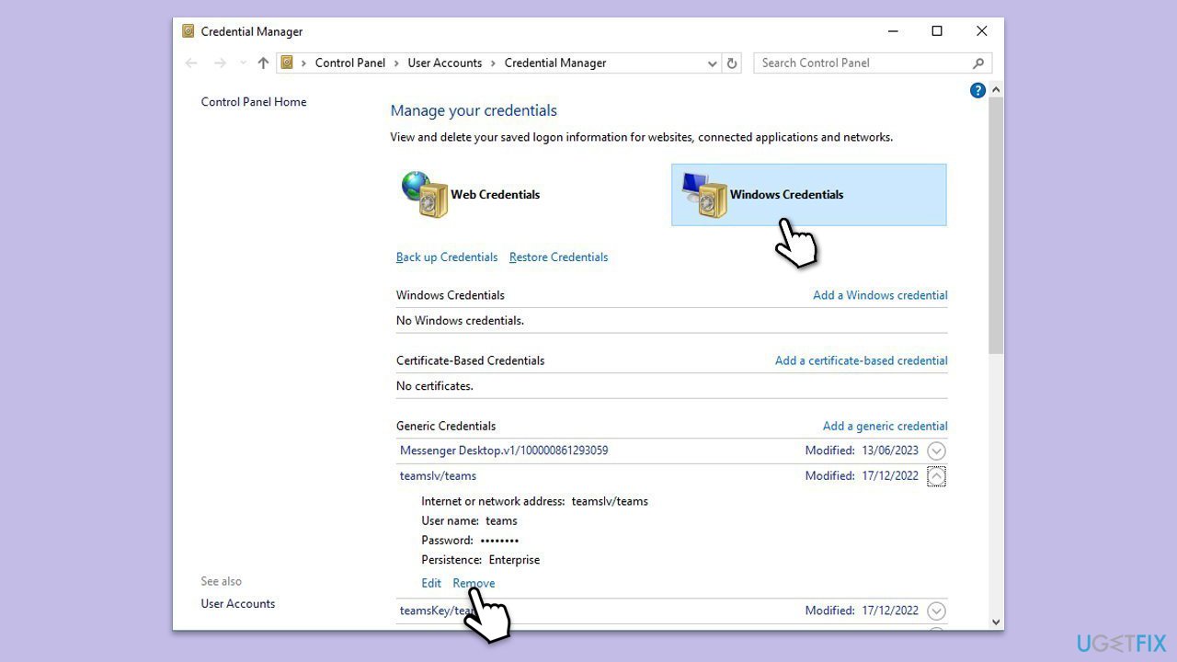Click the Back navigation arrow
The image size is (1177, 662).
coord(191,63)
